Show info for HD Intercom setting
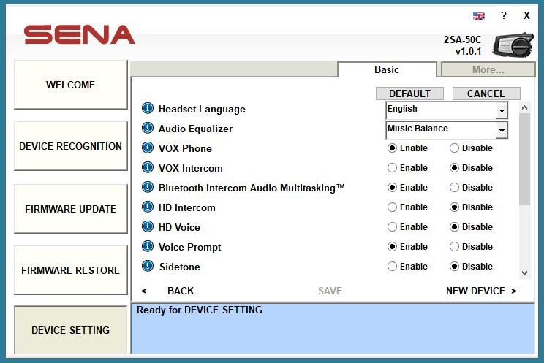This screenshot has height=363, width=544. 148,207
